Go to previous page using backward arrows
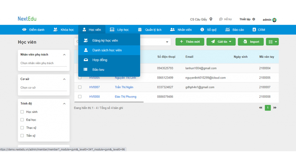 260,108
